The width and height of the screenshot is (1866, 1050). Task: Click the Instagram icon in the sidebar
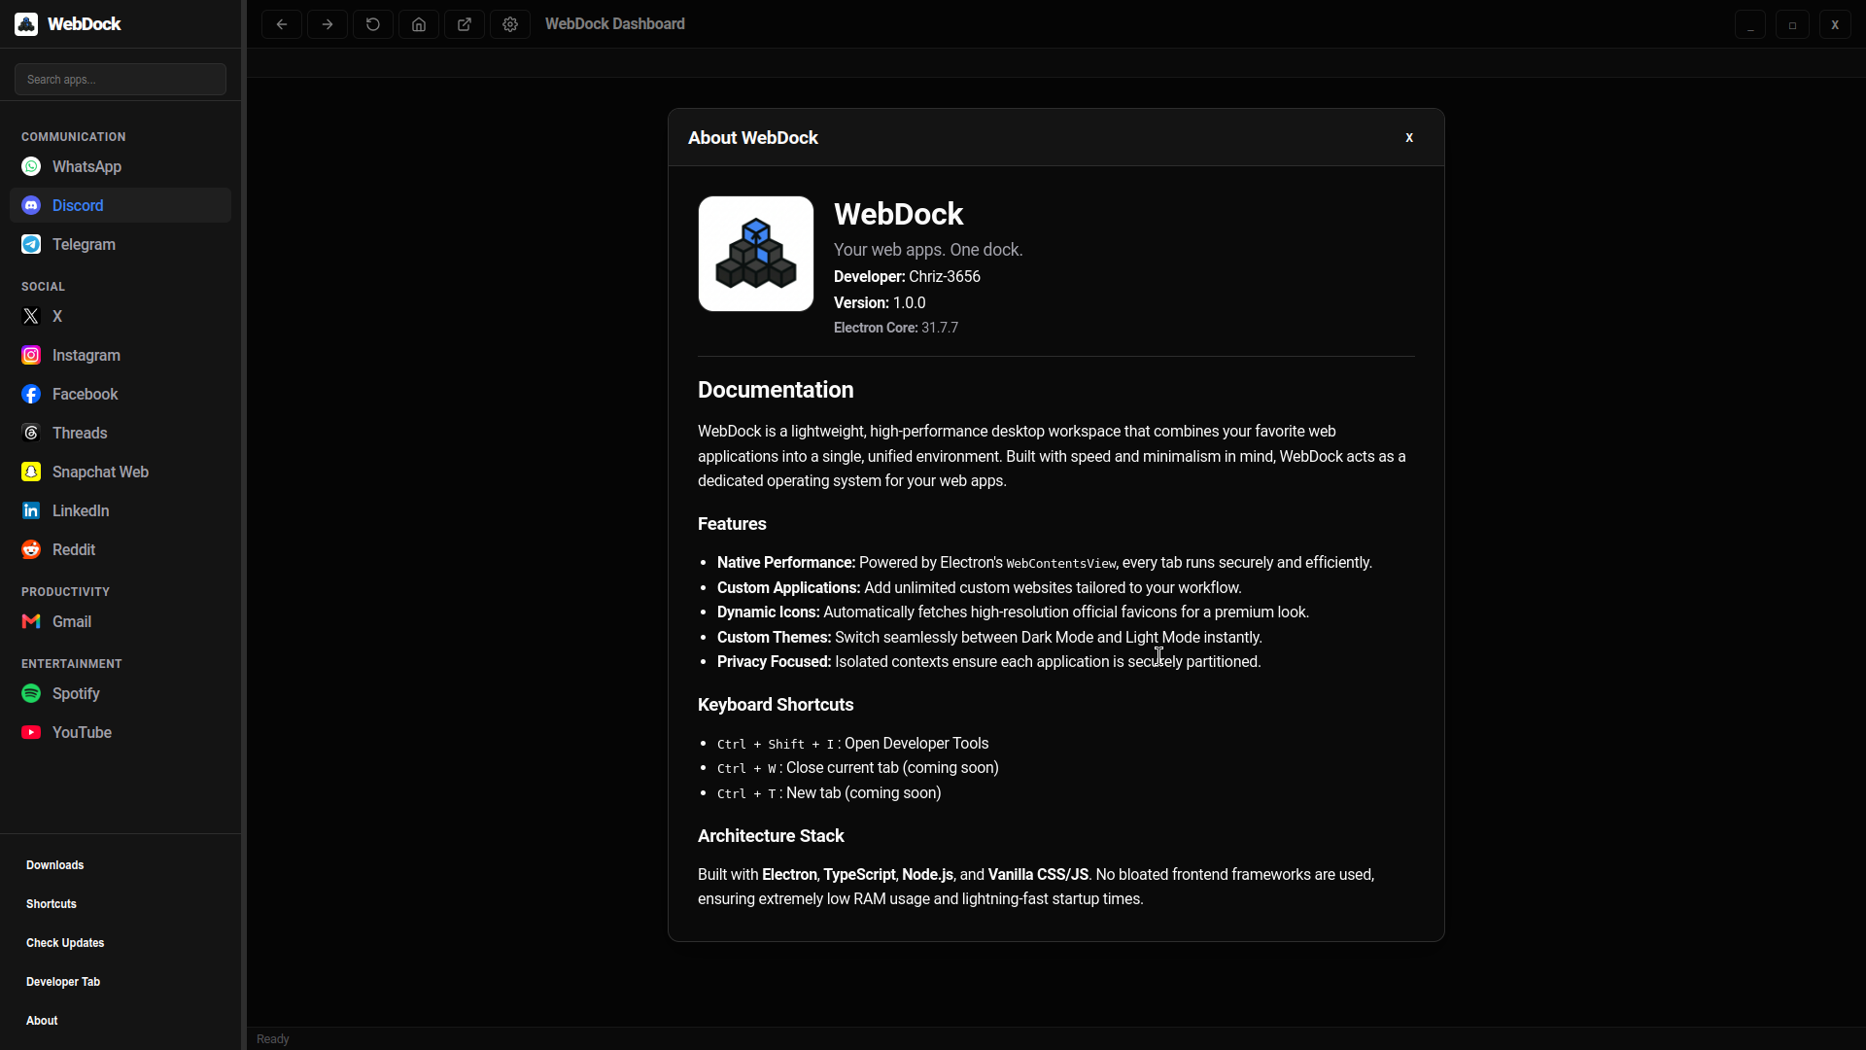tap(31, 355)
